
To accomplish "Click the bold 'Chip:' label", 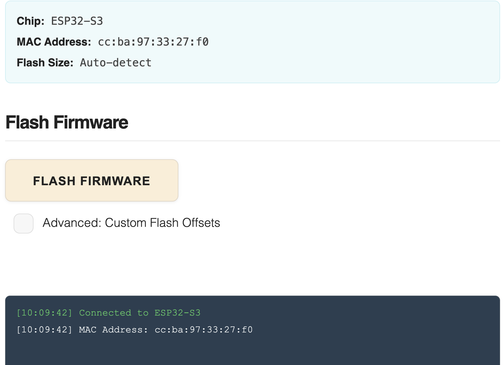I will click(30, 21).
